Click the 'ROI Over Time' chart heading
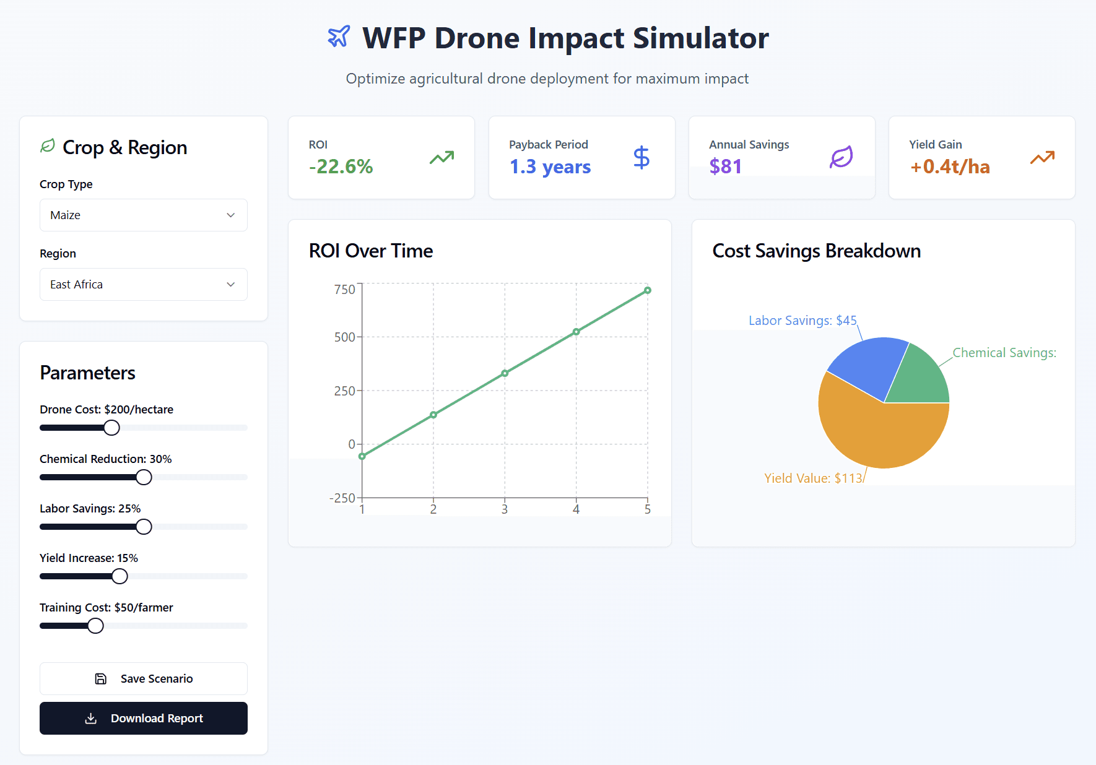 click(371, 251)
